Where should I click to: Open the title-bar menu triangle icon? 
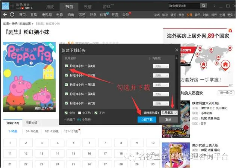(215, 6)
